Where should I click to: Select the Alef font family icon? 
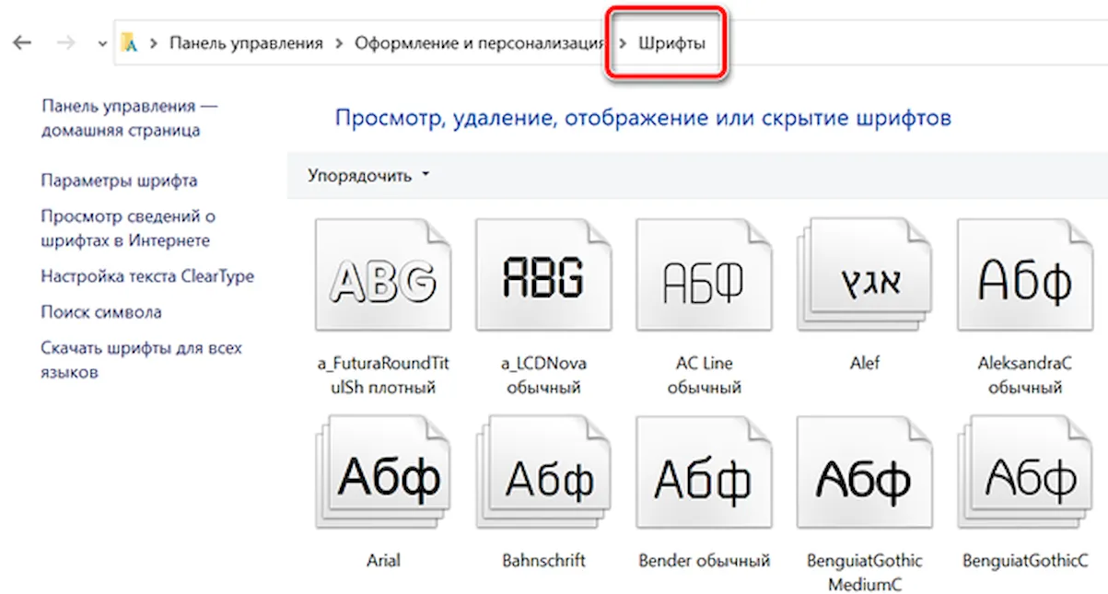tap(864, 275)
